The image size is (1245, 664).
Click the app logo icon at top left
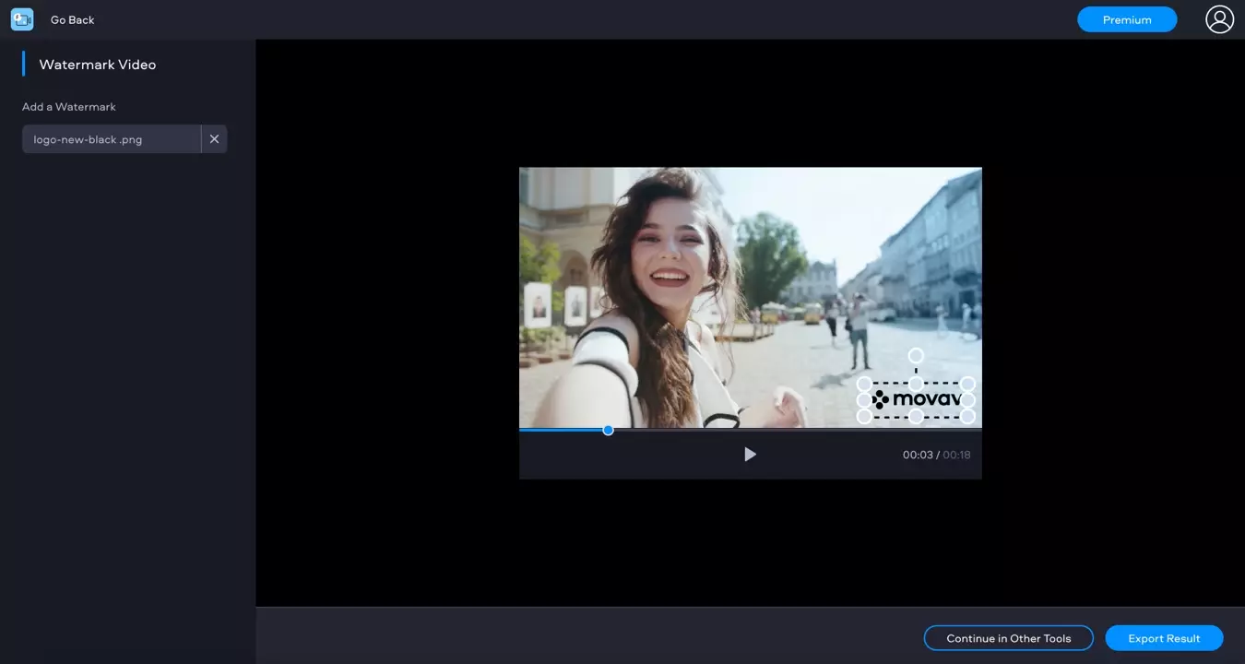click(x=22, y=19)
